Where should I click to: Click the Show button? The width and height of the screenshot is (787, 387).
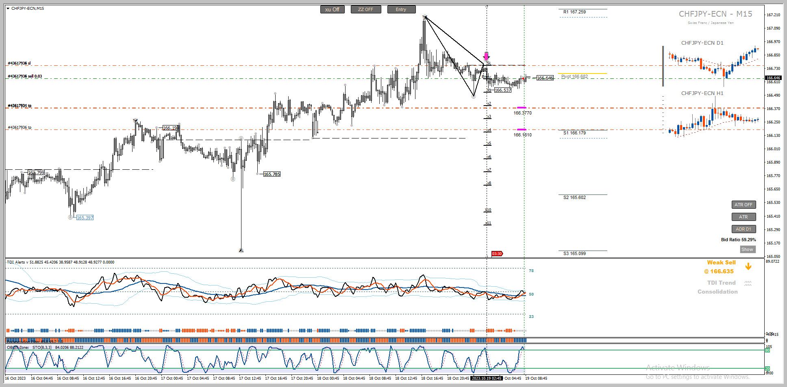tap(747, 249)
